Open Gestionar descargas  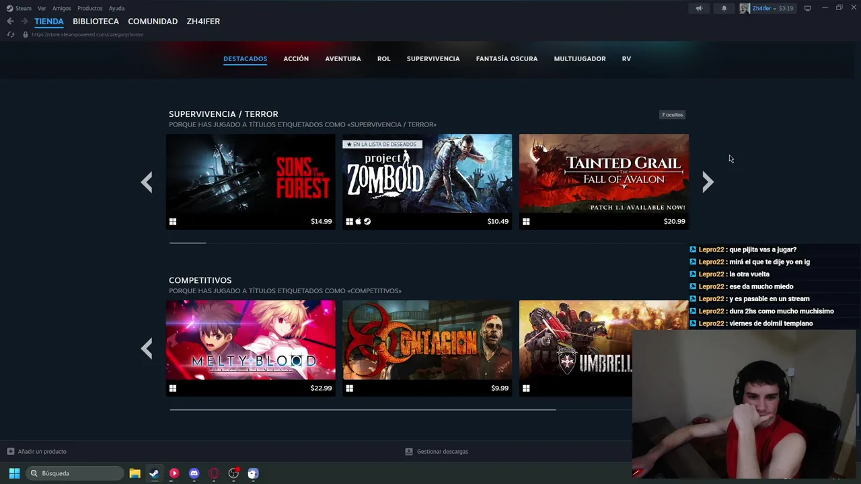tap(442, 451)
